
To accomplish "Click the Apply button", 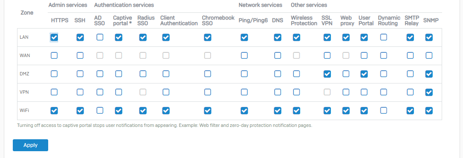I will (x=30, y=145).
